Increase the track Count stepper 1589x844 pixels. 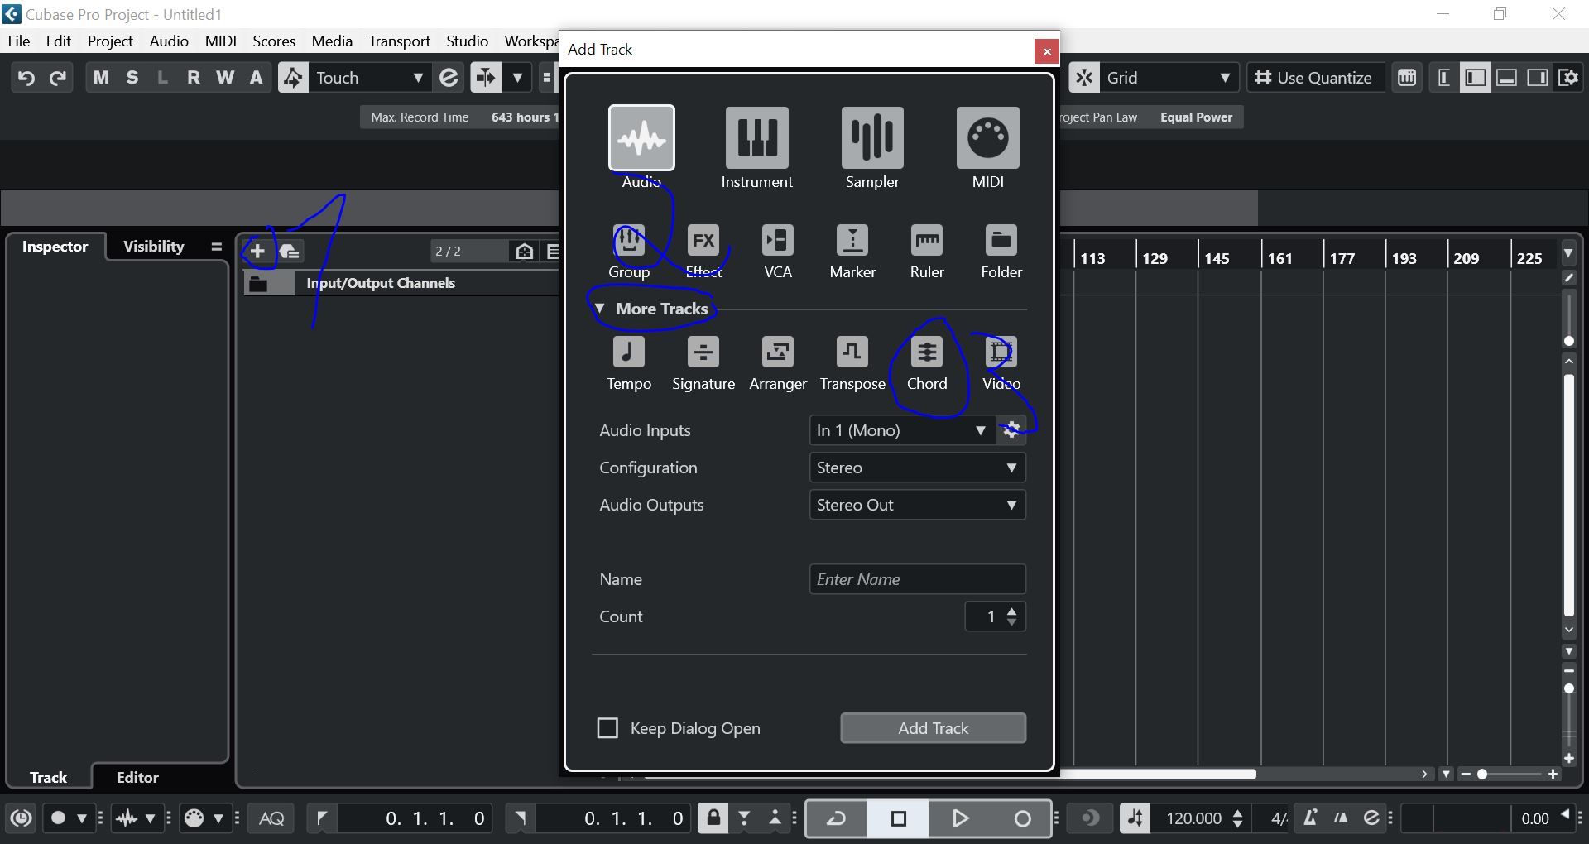pyautogui.click(x=1012, y=611)
